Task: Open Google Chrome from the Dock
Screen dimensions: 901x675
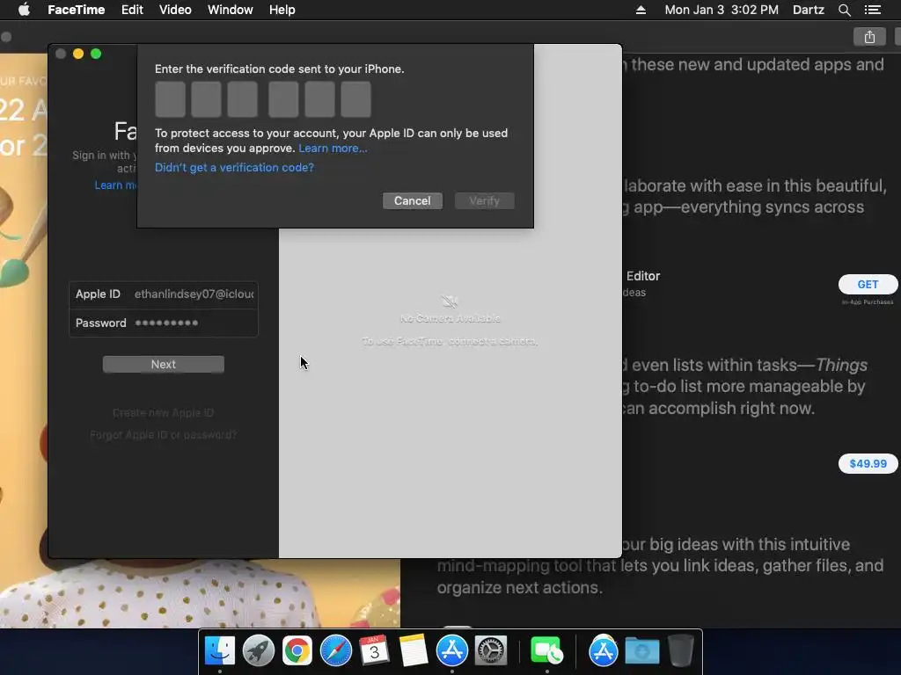Action: pos(297,651)
